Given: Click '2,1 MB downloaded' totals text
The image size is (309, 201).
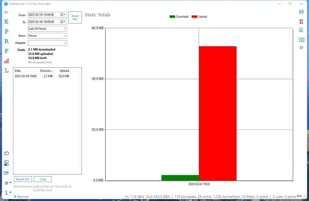Looking at the screenshot, I should [x=42, y=50].
